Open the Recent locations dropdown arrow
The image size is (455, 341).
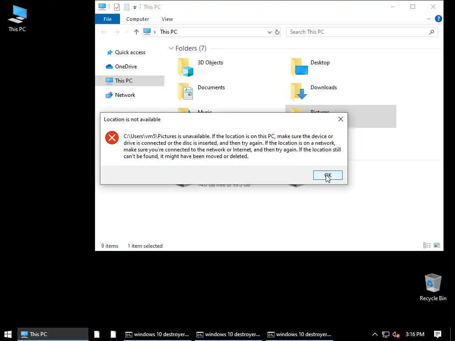pyautogui.click(x=127, y=32)
